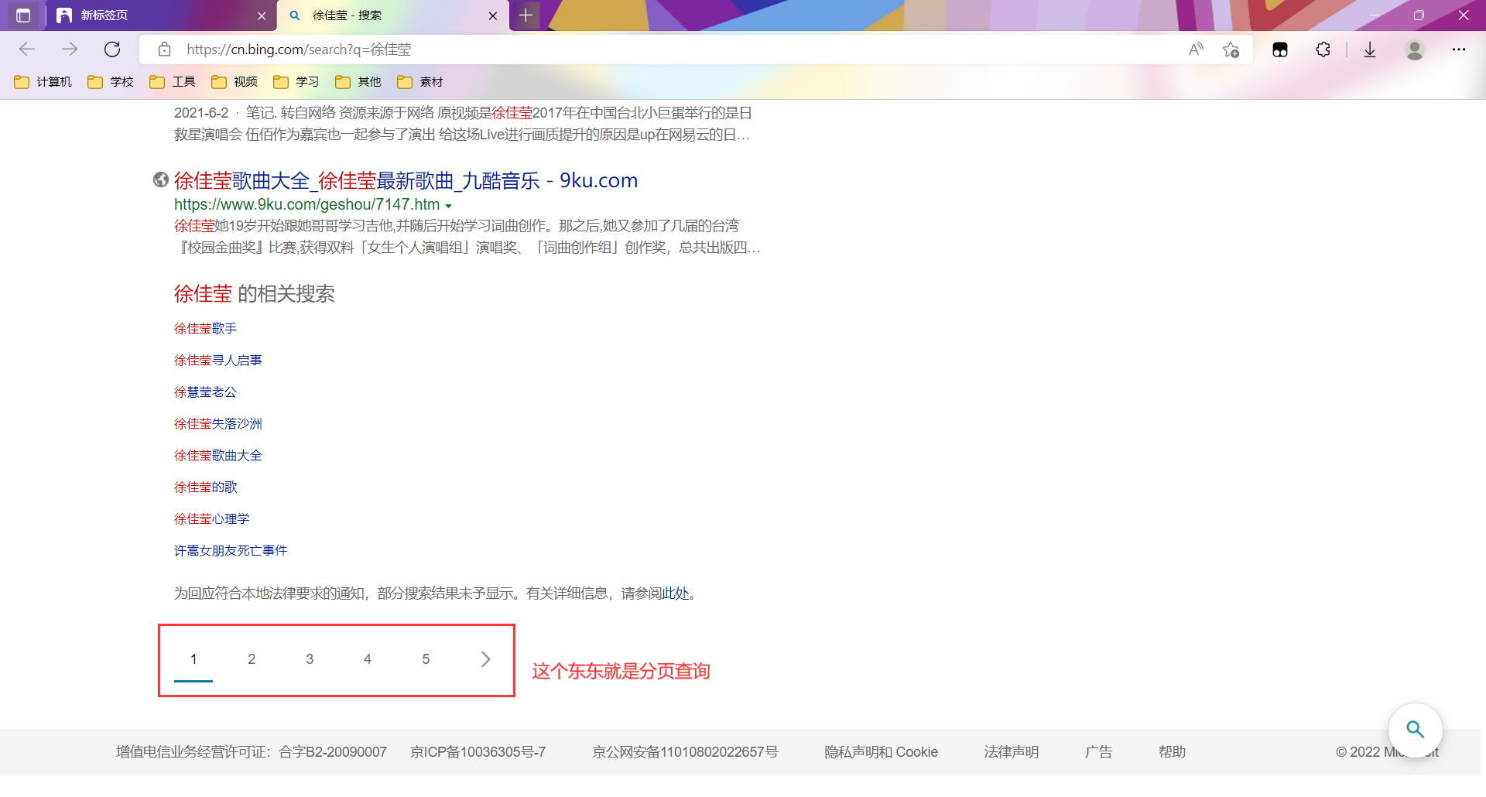Open the 素材 bookmarks folder

point(420,82)
